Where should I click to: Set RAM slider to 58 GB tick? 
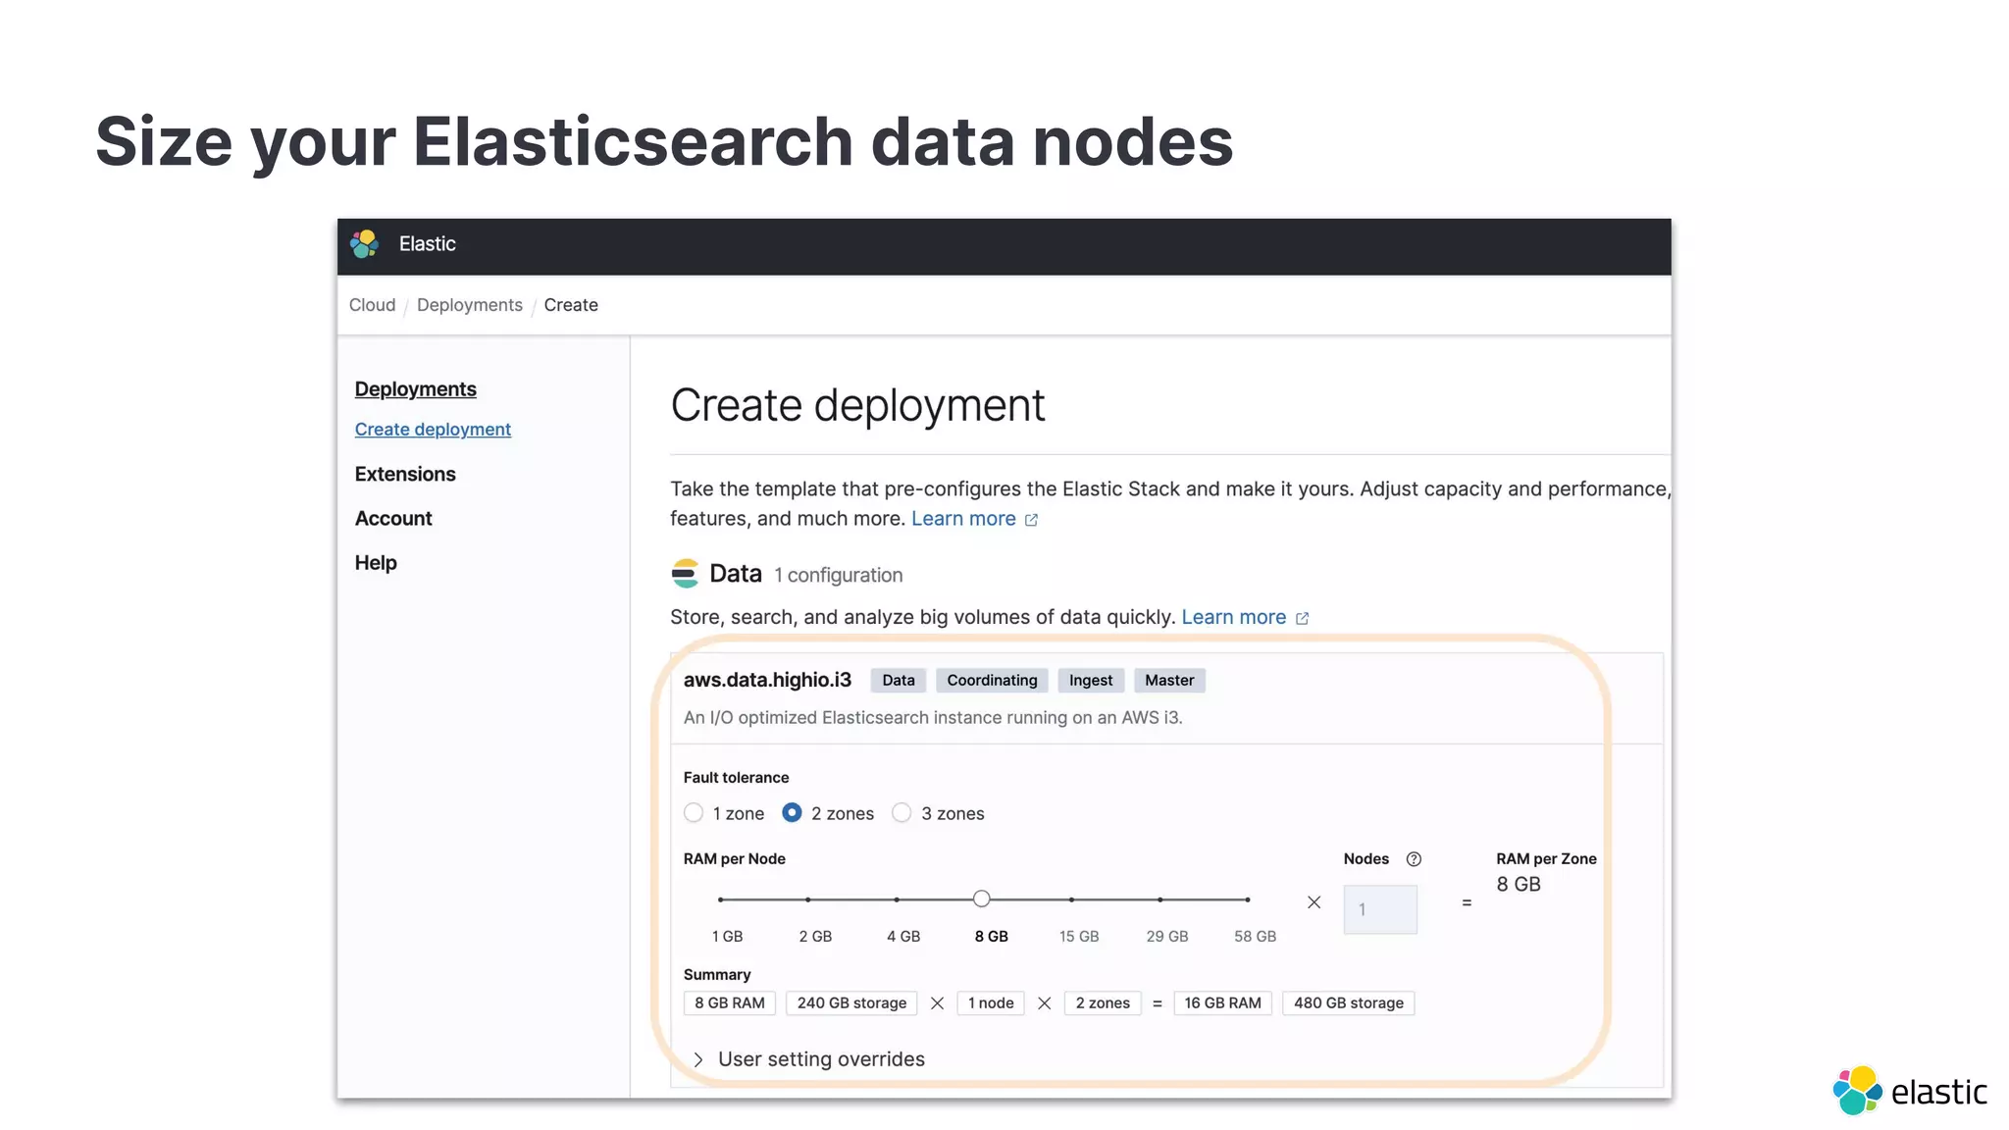1248,899
